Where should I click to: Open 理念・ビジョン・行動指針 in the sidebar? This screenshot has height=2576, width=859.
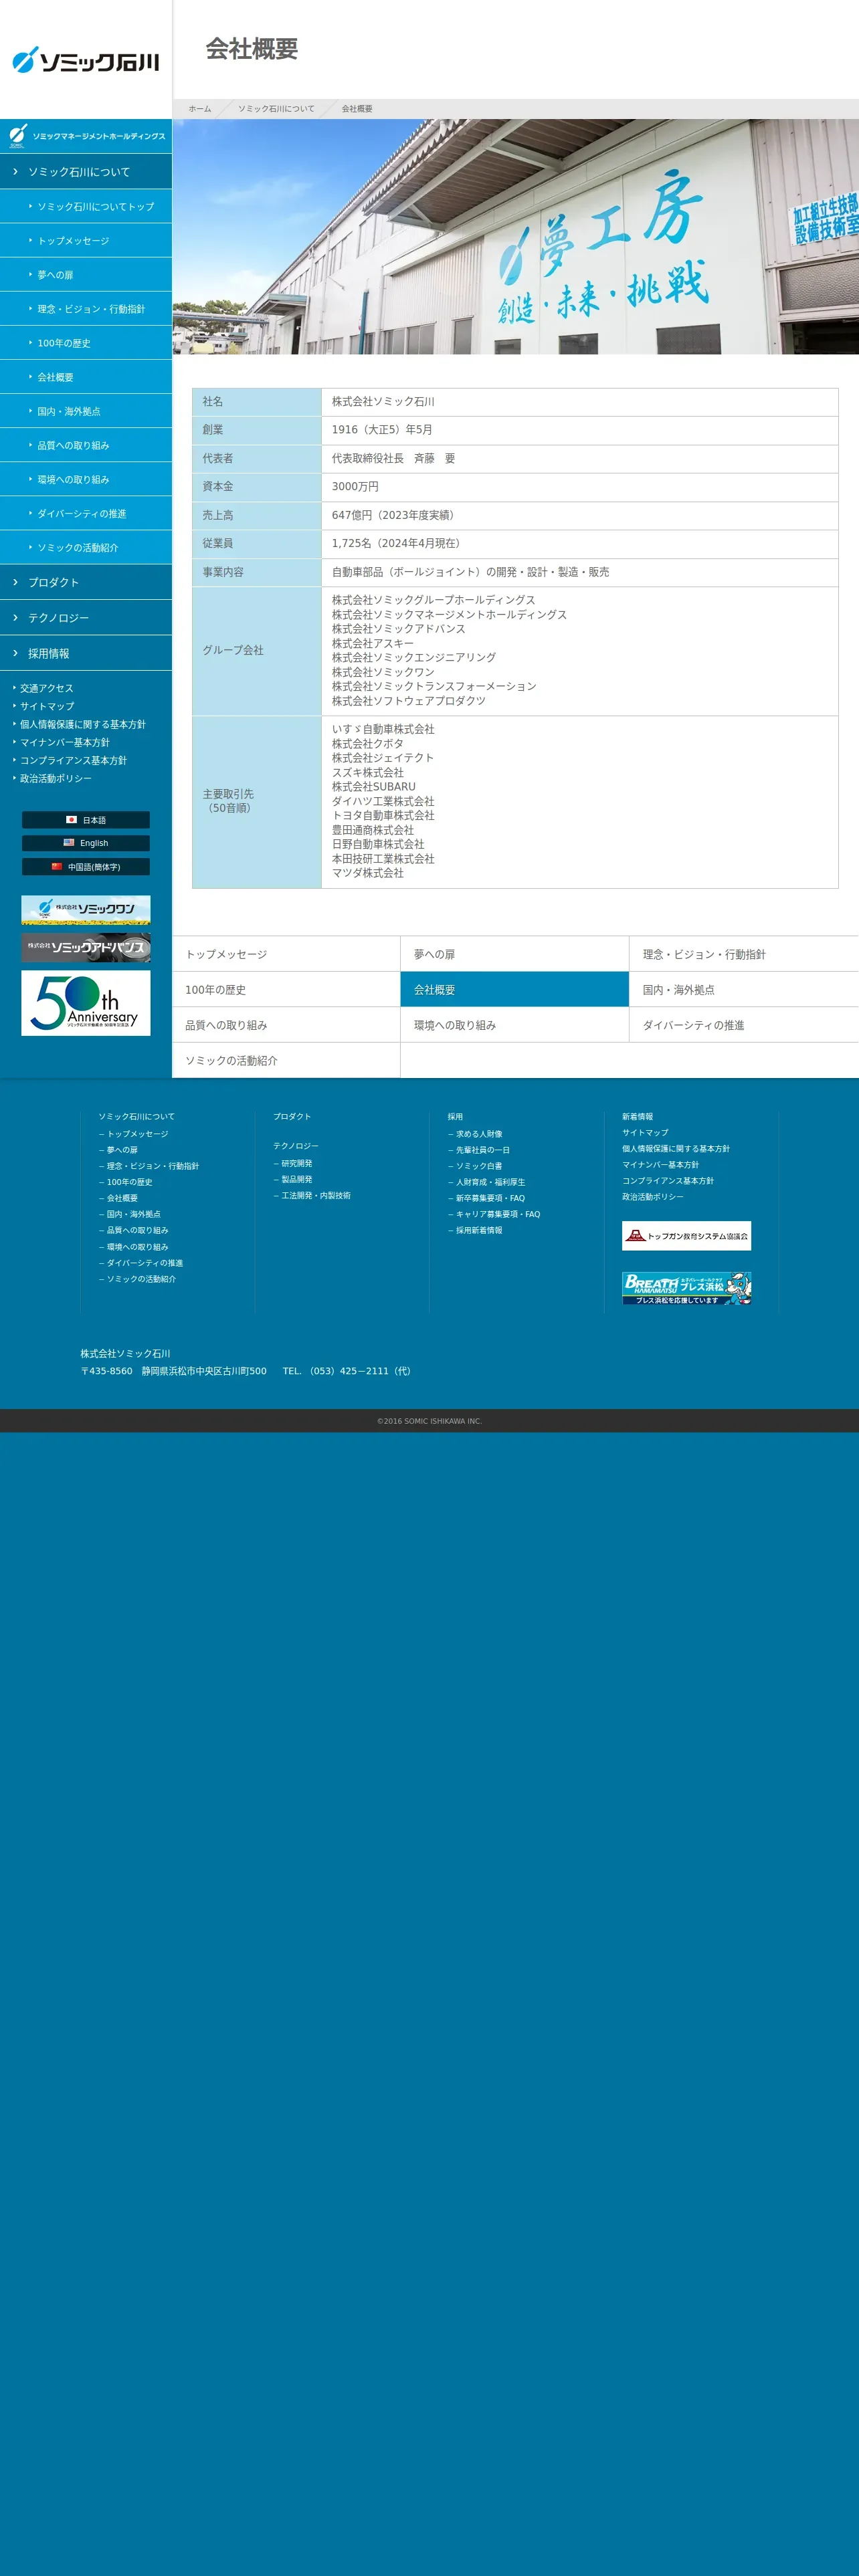coord(86,308)
